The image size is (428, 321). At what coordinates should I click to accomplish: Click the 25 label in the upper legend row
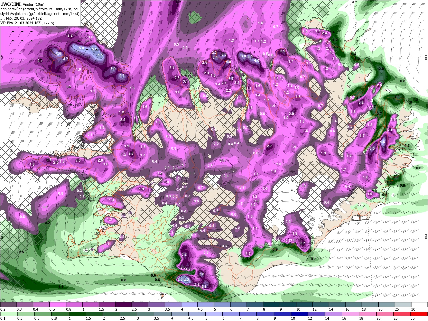point(396,309)
